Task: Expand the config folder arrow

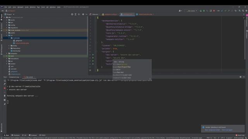Action: tap(7, 25)
